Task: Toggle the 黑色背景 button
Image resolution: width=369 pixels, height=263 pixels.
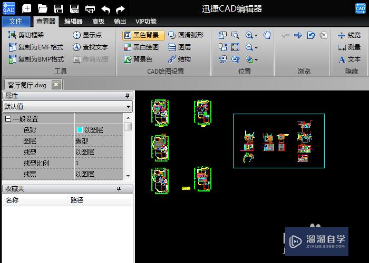Action: 143,35
